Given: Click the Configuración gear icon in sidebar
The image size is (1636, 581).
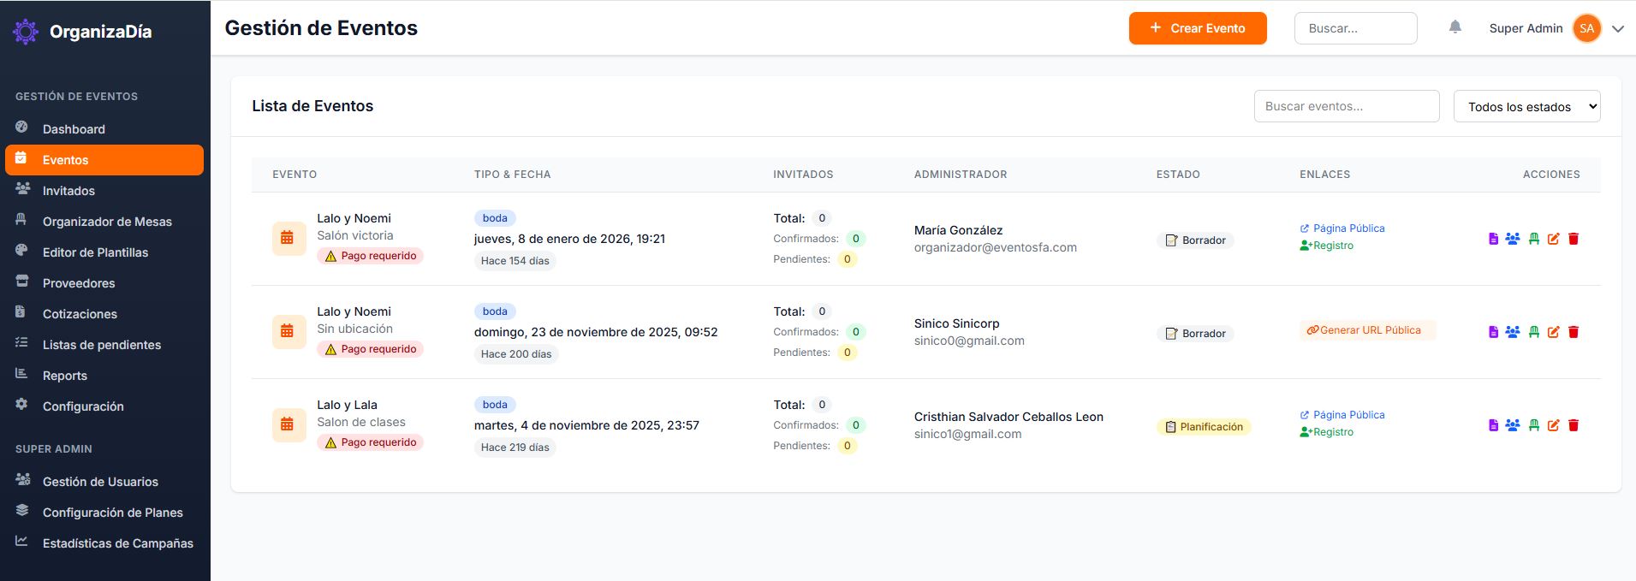Looking at the screenshot, I should pos(21,404).
